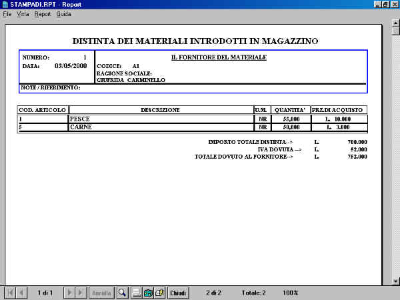Go to the previous report page
This screenshot has height=300, width=400.
21,293
